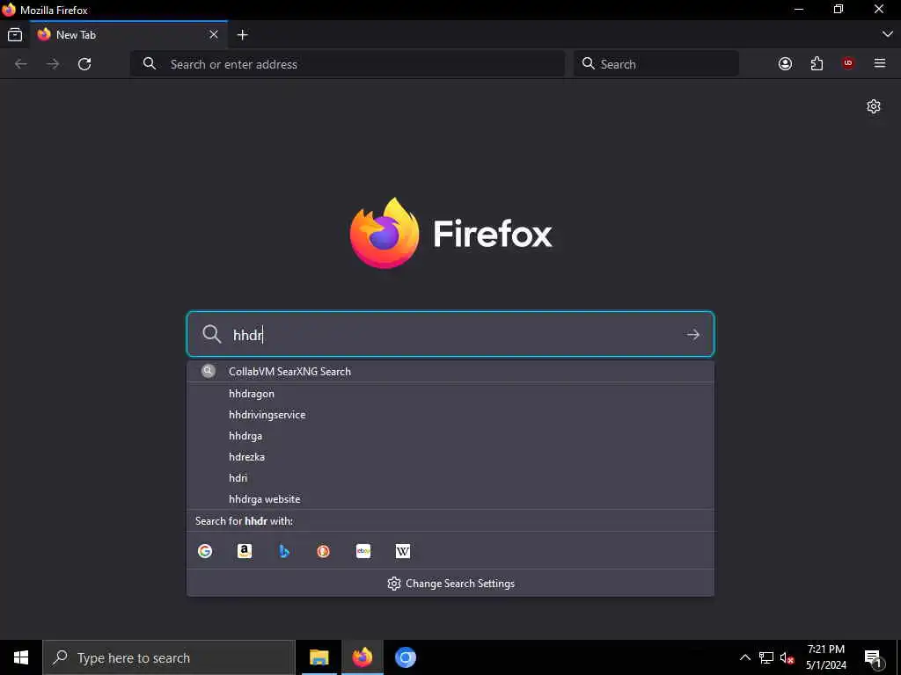The image size is (901, 675).
Task: Focus the Search or enter address bar
Action: click(348, 63)
